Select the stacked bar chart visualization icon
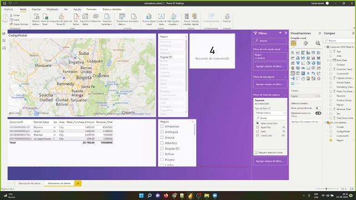 293,53
